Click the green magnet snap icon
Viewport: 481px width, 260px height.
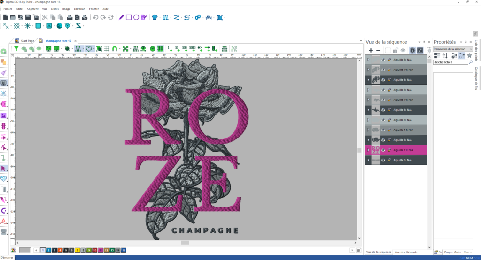(x=115, y=49)
